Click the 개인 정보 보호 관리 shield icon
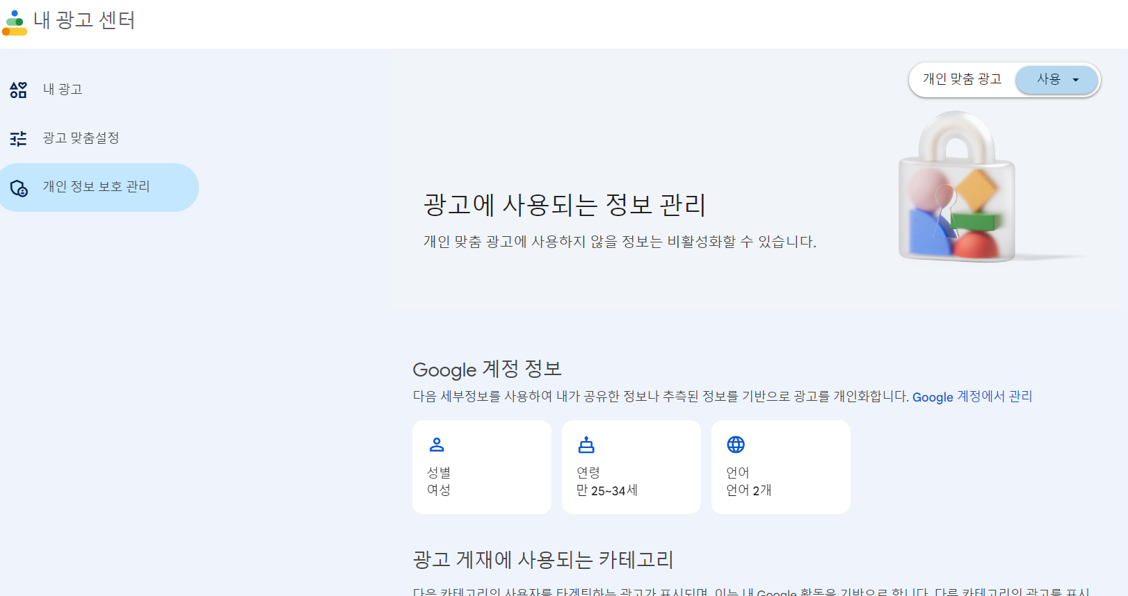The height and width of the screenshot is (596, 1128). 19,188
